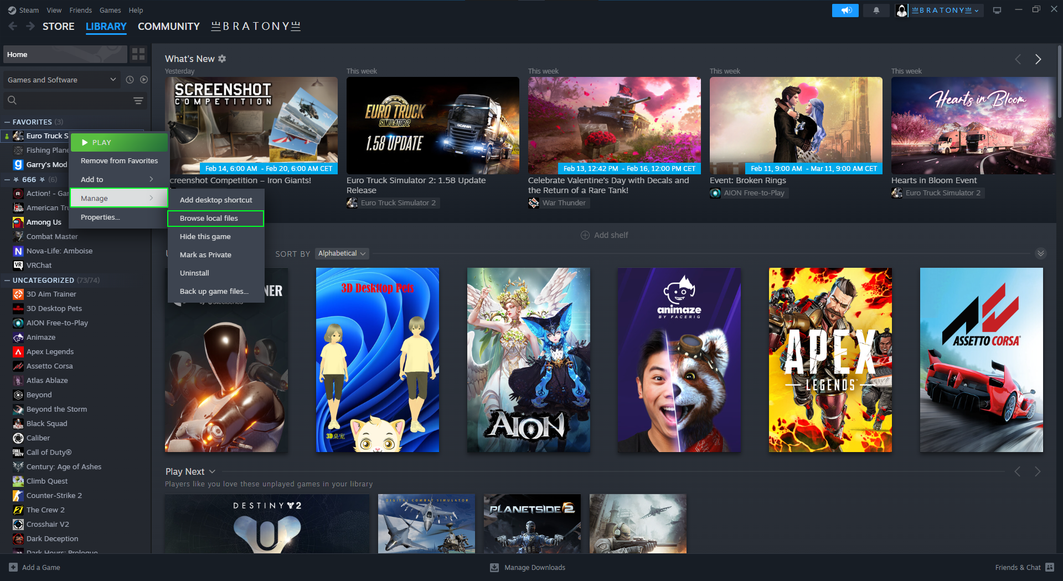Click the Add shelf link

[611, 235]
